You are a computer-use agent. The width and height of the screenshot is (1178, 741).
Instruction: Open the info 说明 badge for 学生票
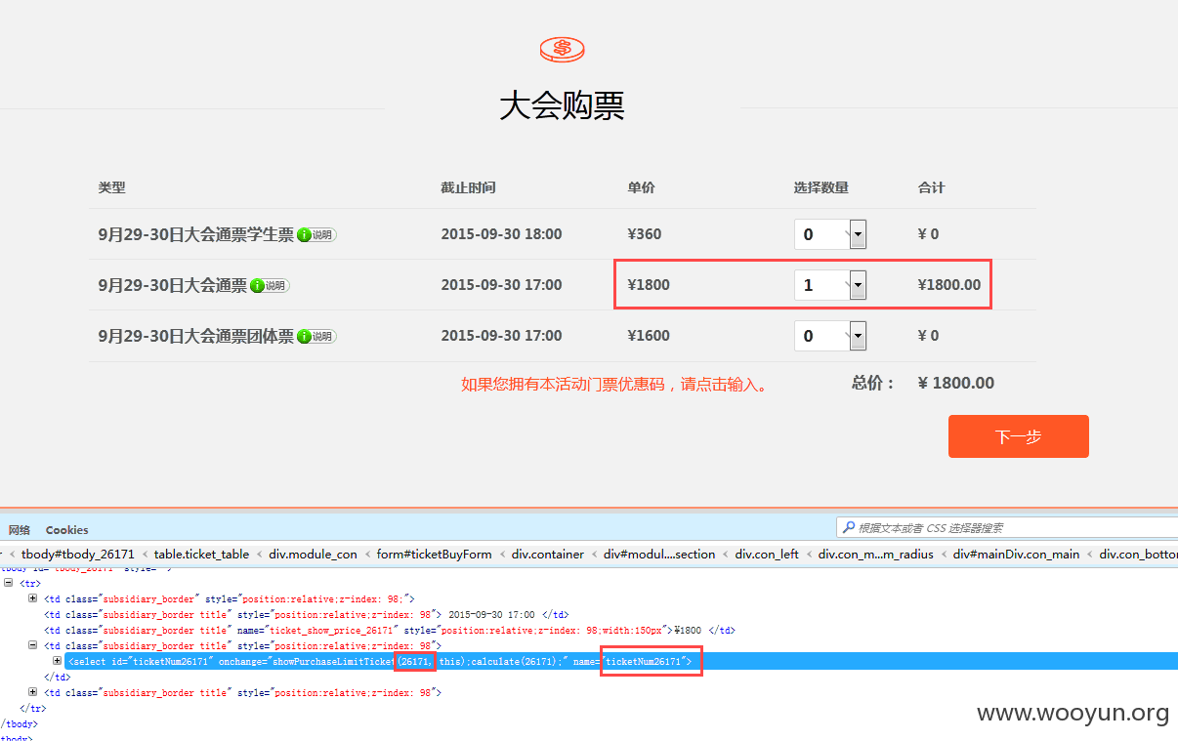pyautogui.click(x=316, y=235)
